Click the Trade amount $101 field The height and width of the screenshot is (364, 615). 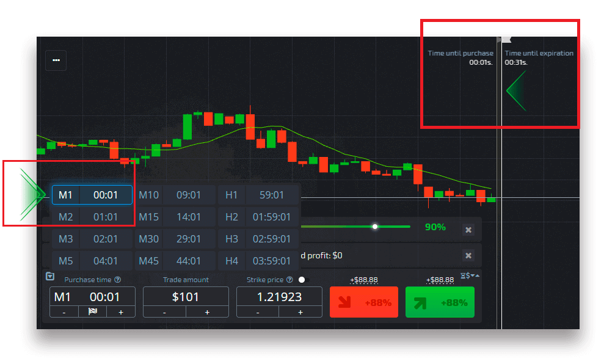pos(186,297)
